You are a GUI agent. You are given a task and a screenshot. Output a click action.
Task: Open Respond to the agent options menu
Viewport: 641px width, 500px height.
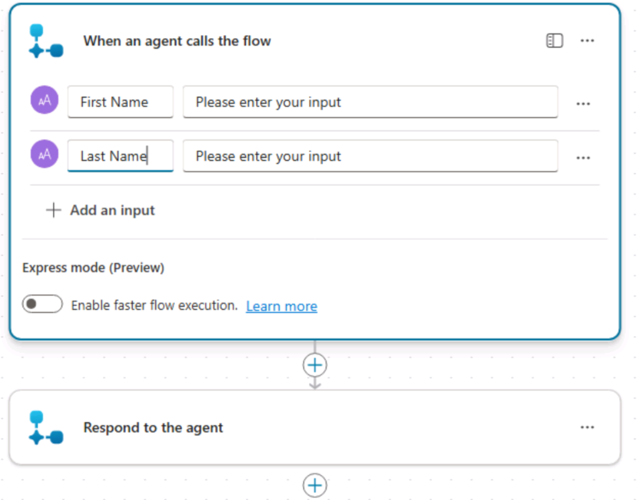pyautogui.click(x=587, y=428)
